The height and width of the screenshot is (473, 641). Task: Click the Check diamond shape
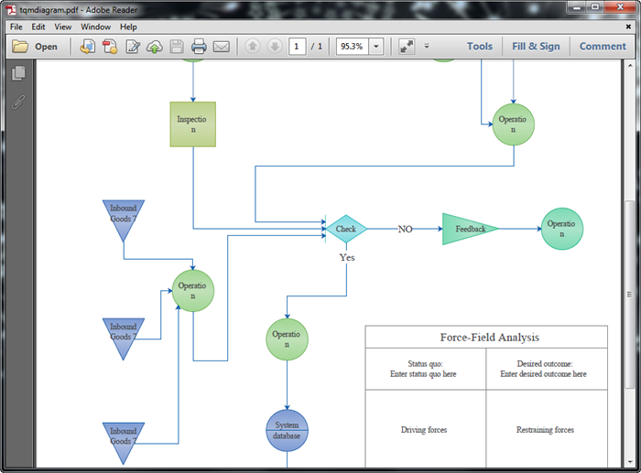coord(346,229)
